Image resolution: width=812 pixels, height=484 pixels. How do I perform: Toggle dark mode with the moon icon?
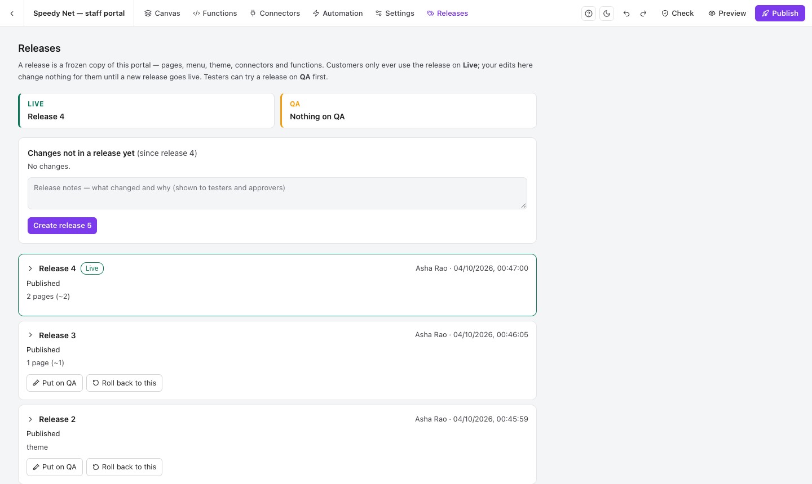(607, 14)
